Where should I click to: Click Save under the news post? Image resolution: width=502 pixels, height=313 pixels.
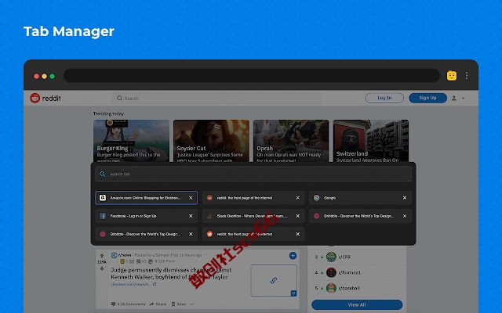click(178, 304)
